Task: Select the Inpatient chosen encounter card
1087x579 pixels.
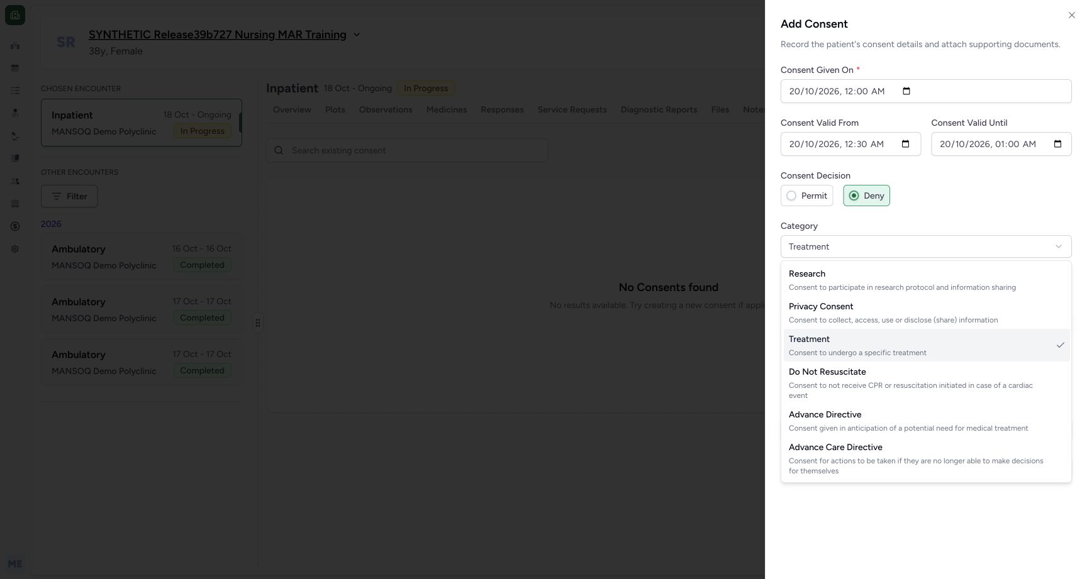Action: click(142, 123)
